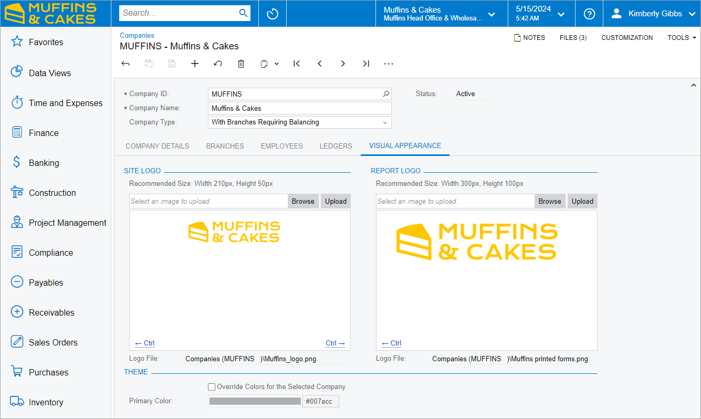Switch to the Ledgers tab

(336, 146)
